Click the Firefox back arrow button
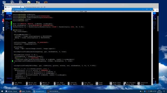Viewport: 167px width, 93px height. tap(6, 10)
